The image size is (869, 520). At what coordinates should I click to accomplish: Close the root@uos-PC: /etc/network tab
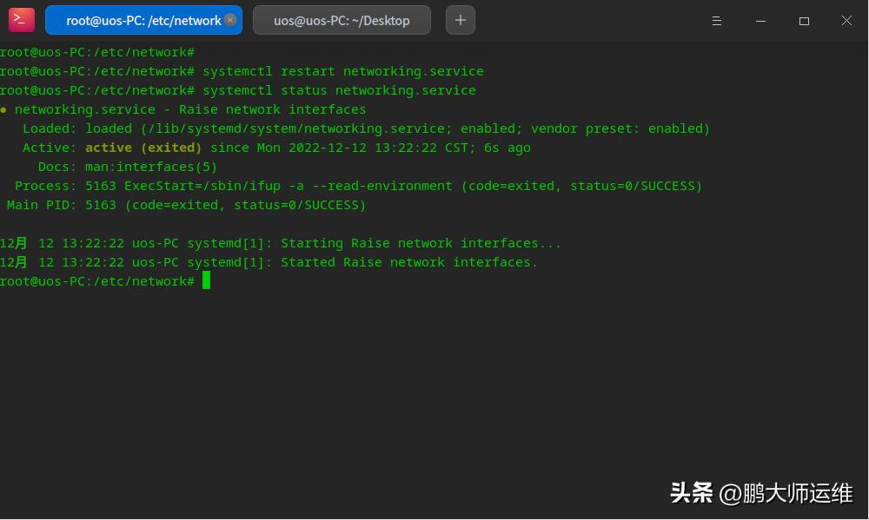pos(230,19)
